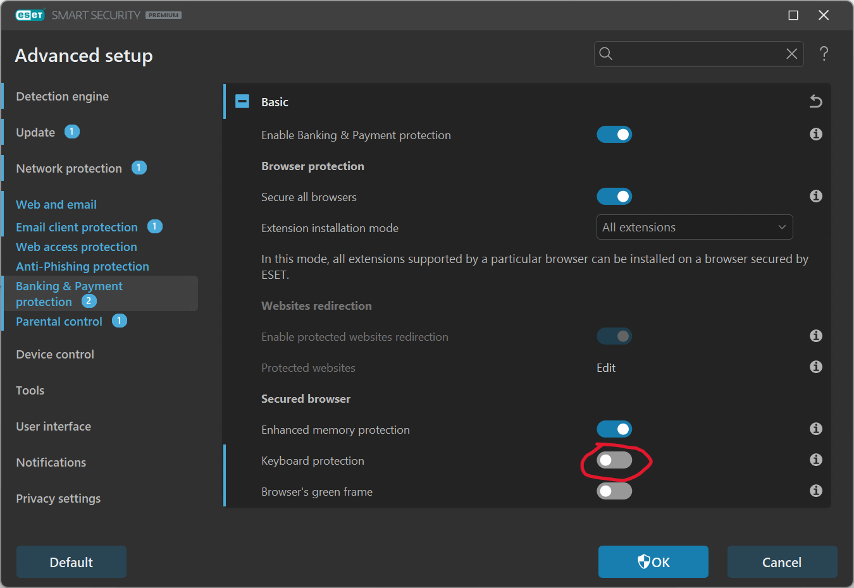This screenshot has height=588, width=854.
Task: Enable the Keyboard protection switch
Action: pos(614,460)
